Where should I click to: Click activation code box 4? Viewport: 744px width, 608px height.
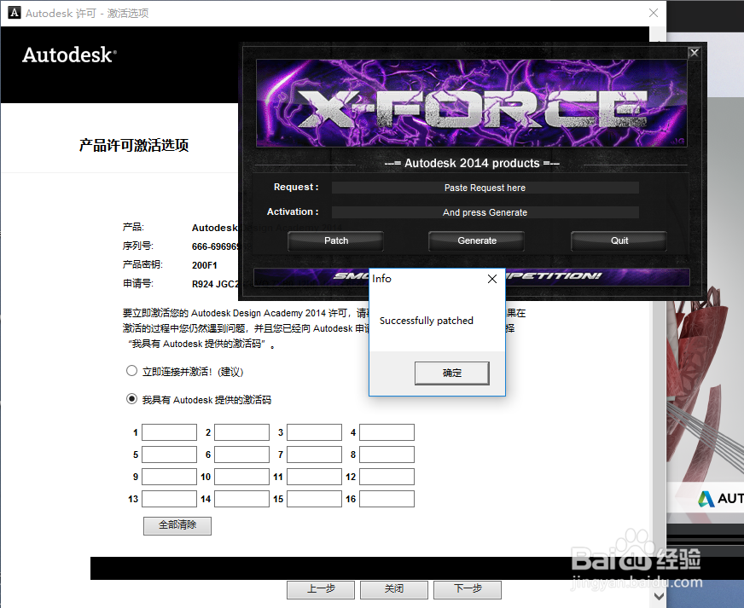click(x=387, y=432)
